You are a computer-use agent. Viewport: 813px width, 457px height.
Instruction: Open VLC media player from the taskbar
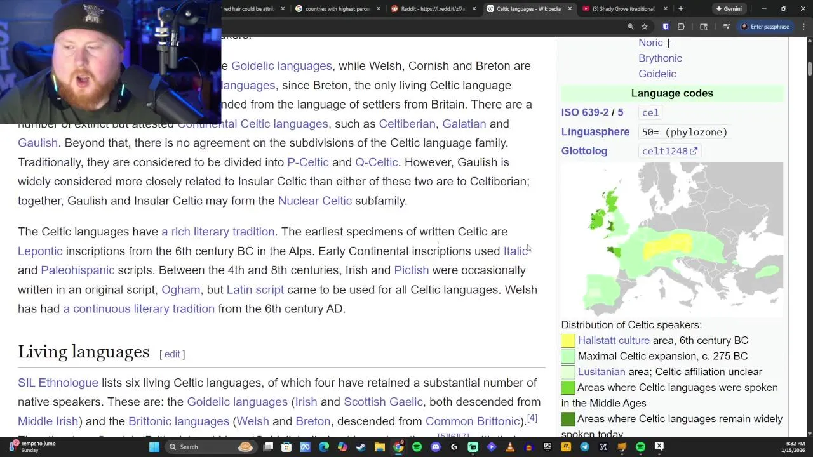[510, 447]
